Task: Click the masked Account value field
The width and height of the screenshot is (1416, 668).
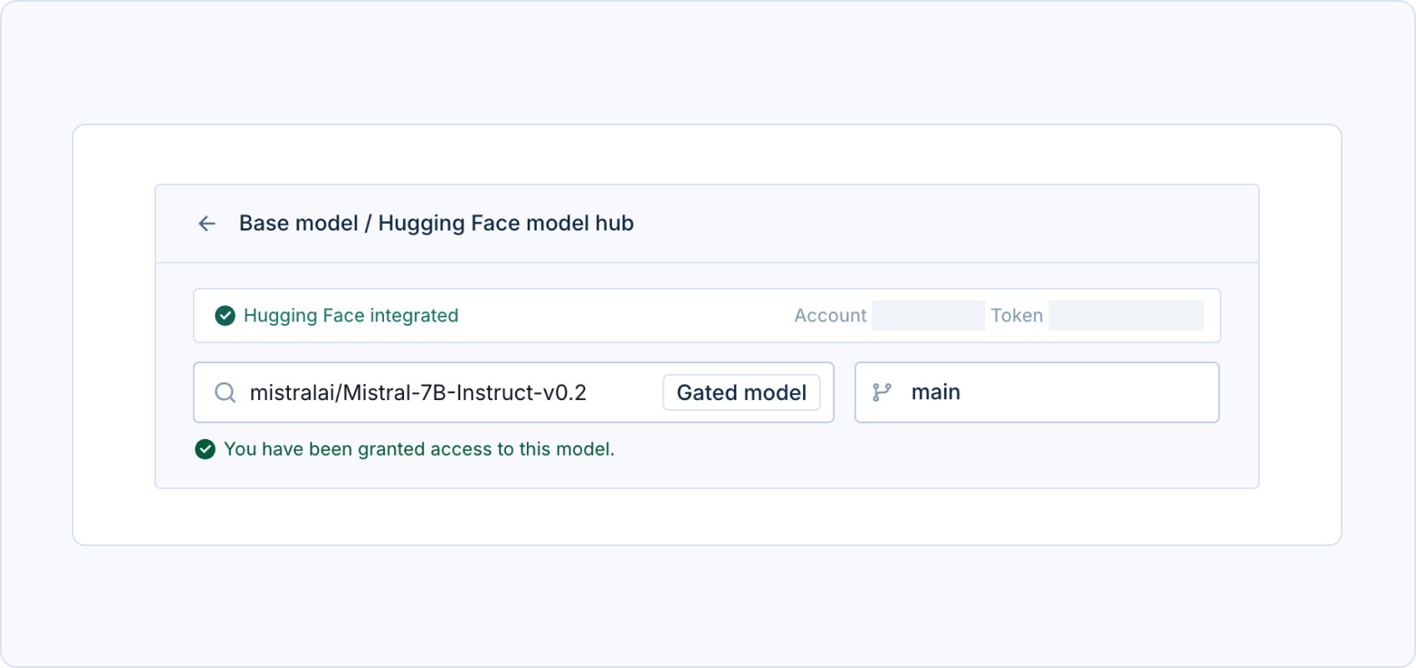Action: (x=928, y=316)
